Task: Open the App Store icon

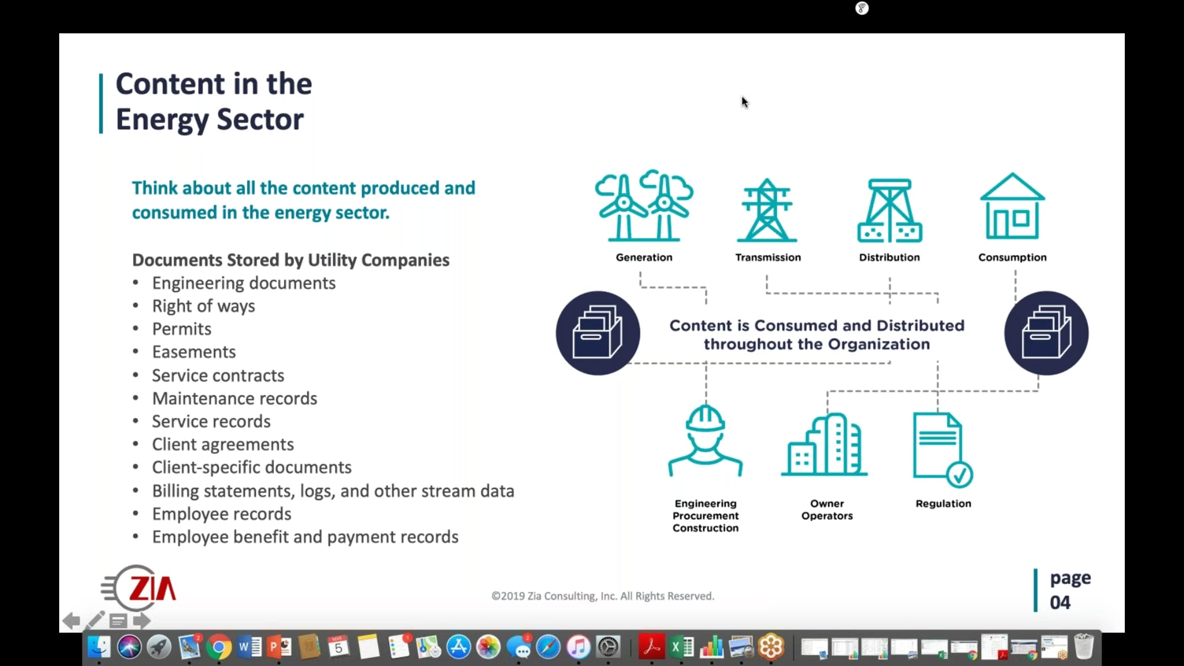Action: (x=459, y=647)
